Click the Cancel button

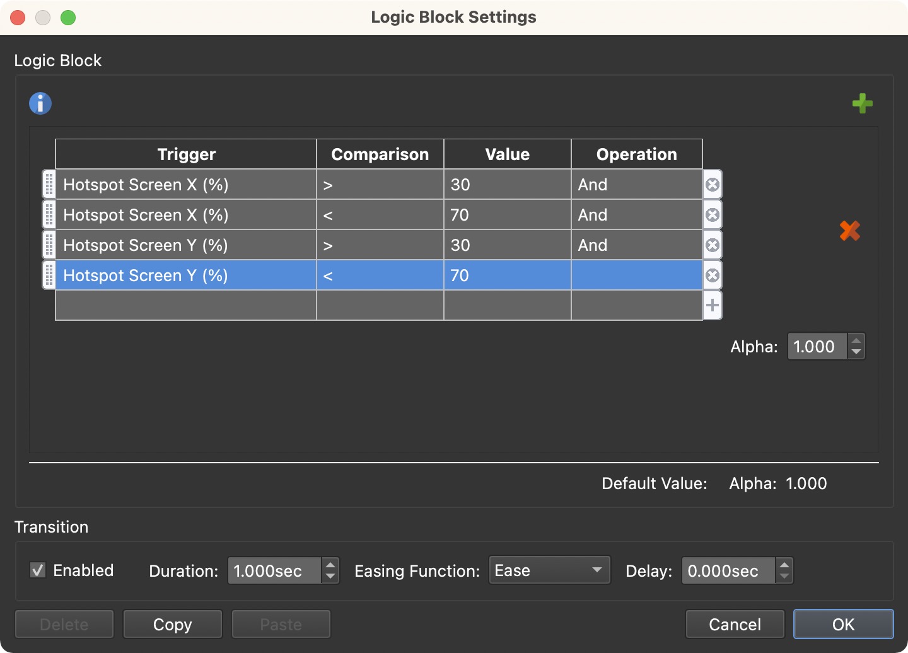click(735, 624)
